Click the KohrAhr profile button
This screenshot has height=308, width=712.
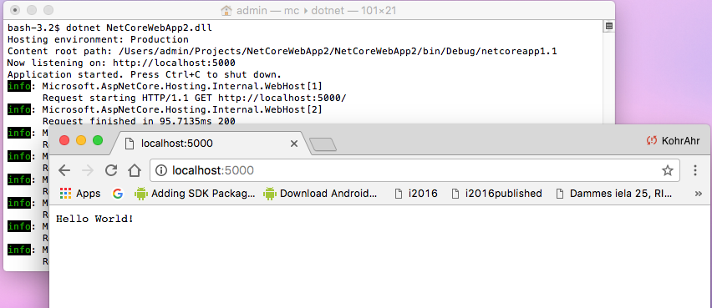[x=674, y=141]
